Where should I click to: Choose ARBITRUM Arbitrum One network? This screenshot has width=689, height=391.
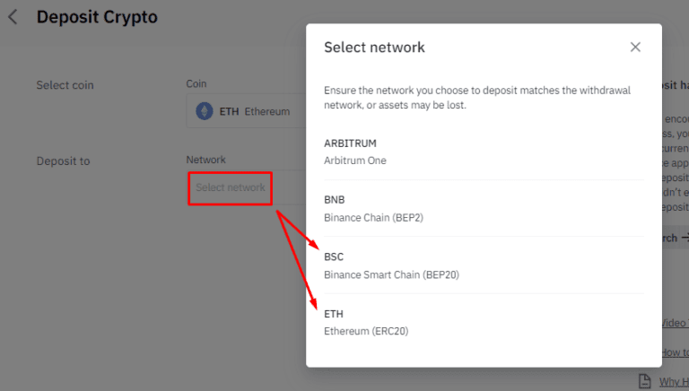[x=484, y=152]
